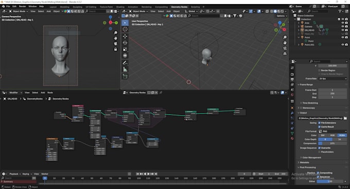Click pin icon in node editor header
The height and width of the screenshot is (189, 350).
161,92
